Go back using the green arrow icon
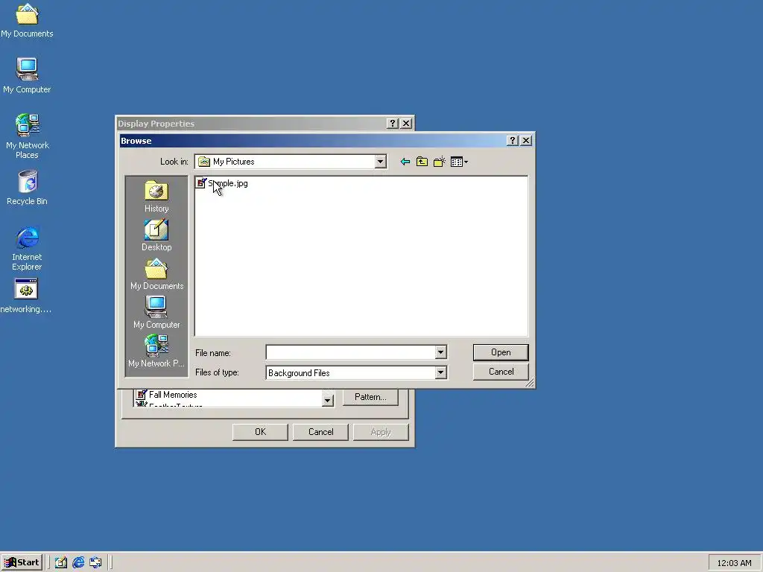The image size is (763, 572). [405, 162]
